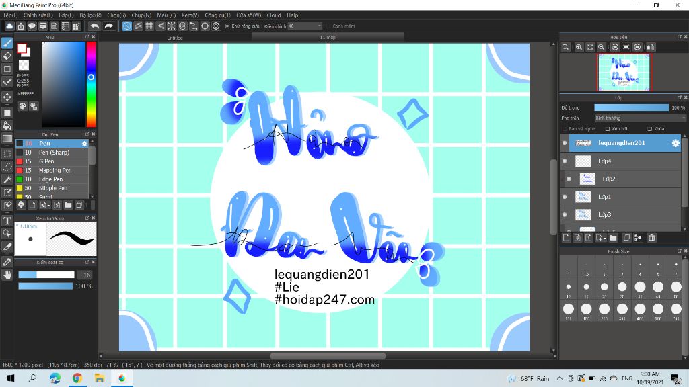
Task: Switch to the 11.mdp document tab
Action: click(x=328, y=38)
